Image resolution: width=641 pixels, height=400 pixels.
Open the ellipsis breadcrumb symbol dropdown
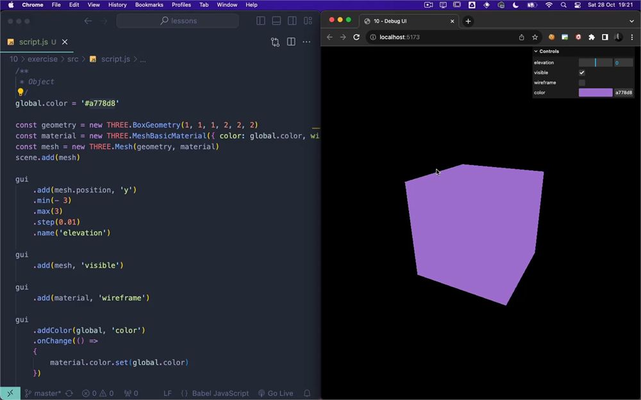[x=143, y=59]
